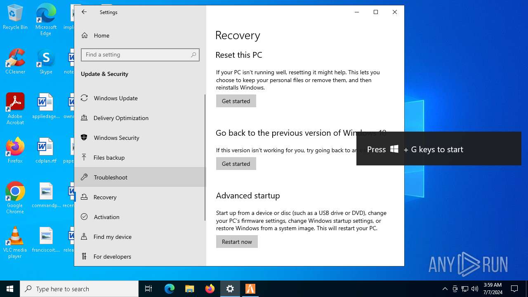
Task: Open Google Chrome desktop shortcut
Action: [x=15, y=198]
